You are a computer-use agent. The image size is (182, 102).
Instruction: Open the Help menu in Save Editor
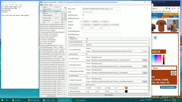51,5
